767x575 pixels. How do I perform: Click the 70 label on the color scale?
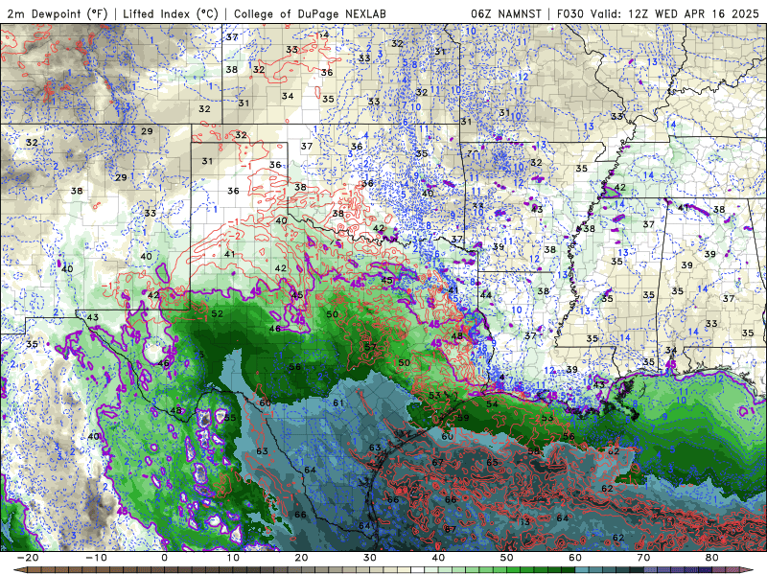click(643, 558)
